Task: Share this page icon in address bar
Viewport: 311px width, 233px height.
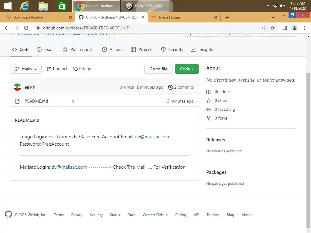Action: coord(263,28)
